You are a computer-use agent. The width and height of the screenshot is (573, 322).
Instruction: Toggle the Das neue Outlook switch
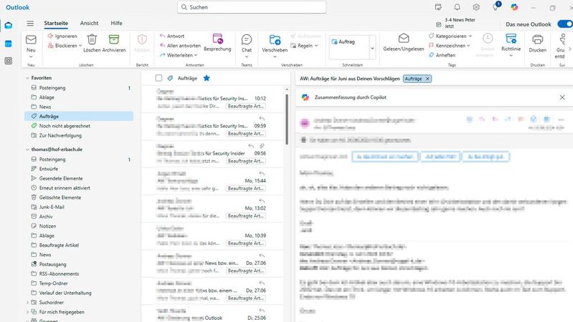point(565,24)
